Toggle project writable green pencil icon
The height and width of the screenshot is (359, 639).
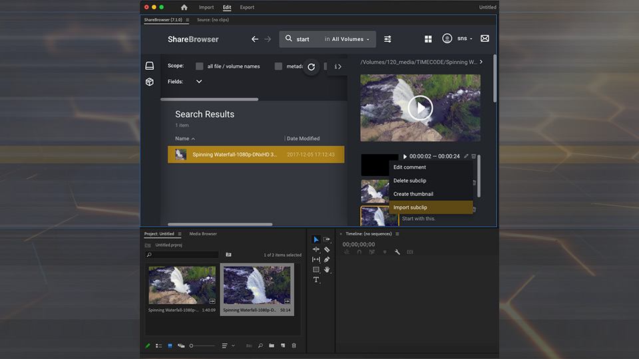coord(148,346)
